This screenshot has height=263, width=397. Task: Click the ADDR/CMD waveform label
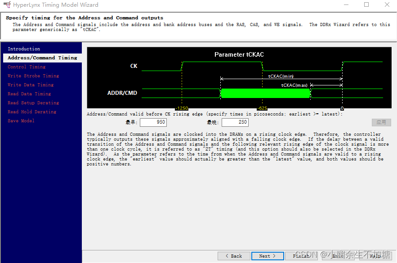pos(122,93)
